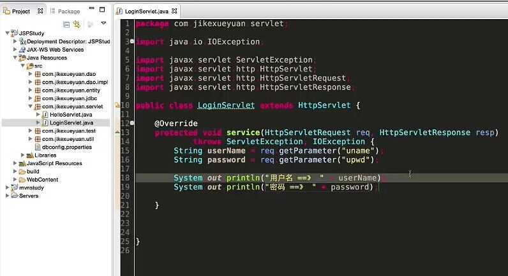The image size is (508, 276).
Task: Click the Java file icon on LoginServlet.java tab
Action: (119, 11)
